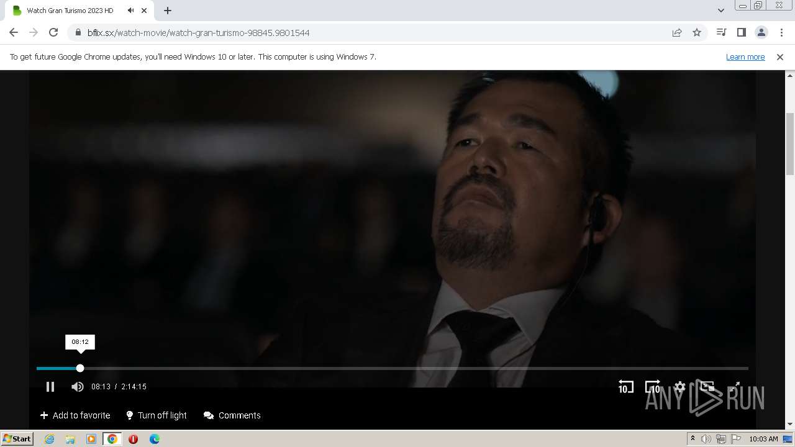Open Windows Explorer folder in taskbar

tap(70, 439)
